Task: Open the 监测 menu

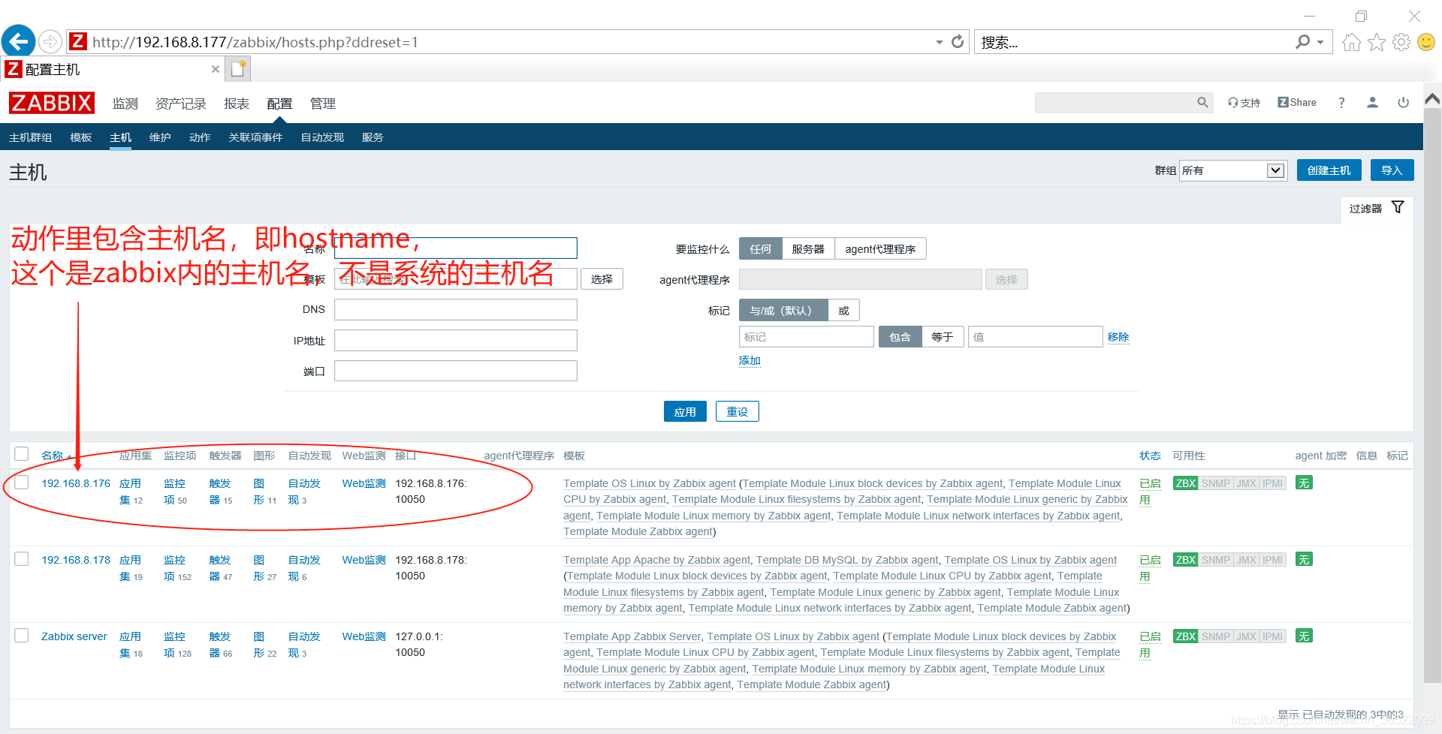Action: (x=125, y=104)
